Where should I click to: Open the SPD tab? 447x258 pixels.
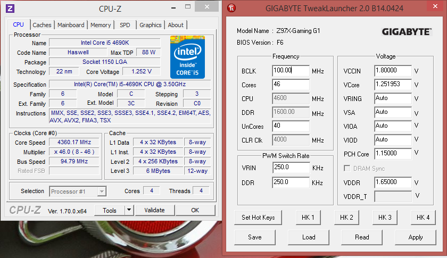125,25
